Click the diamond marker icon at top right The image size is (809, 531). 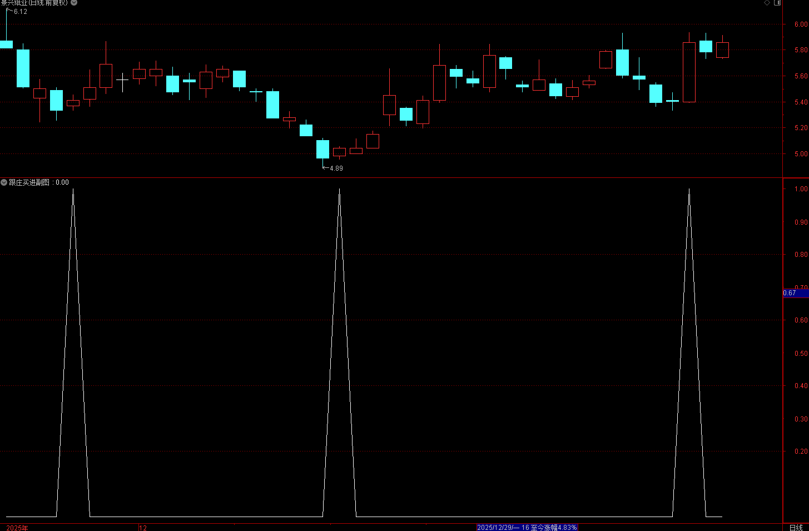tap(767, 3)
